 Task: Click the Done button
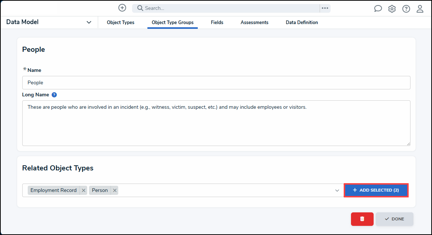pos(394,219)
